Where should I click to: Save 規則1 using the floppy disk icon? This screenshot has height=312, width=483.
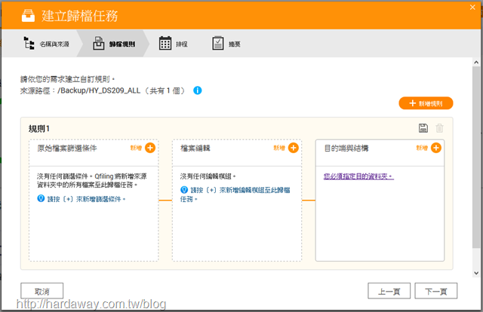tap(423, 128)
